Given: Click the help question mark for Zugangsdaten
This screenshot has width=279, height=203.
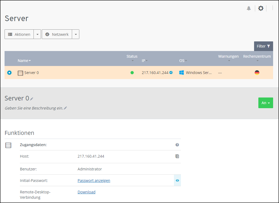Looking at the screenshot, I should point(177,145).
